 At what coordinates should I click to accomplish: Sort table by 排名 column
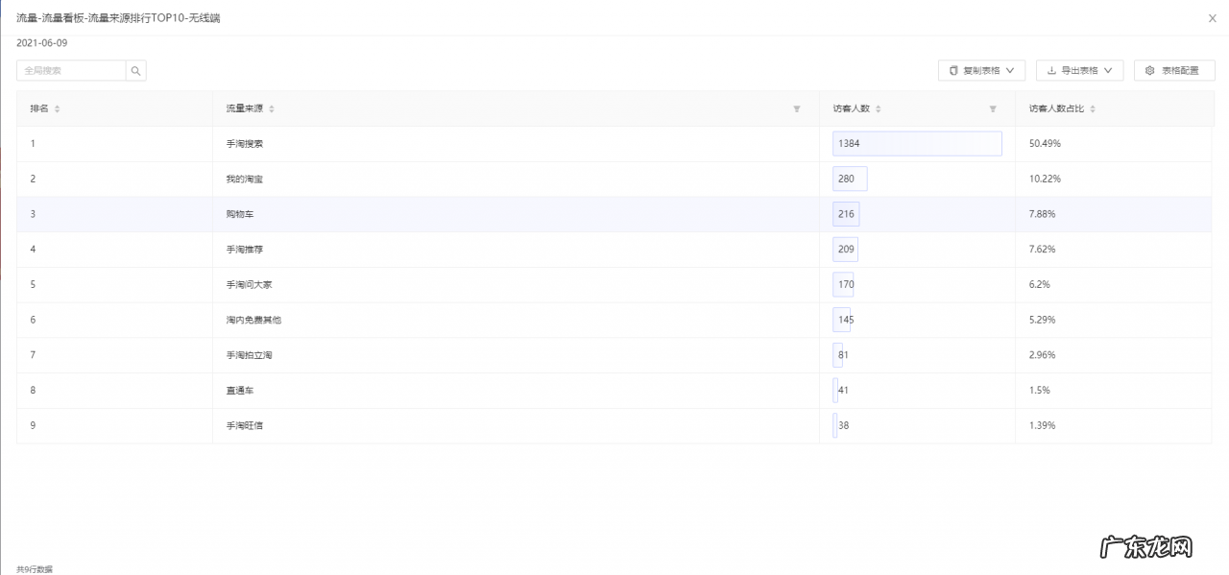click(58, 109)
